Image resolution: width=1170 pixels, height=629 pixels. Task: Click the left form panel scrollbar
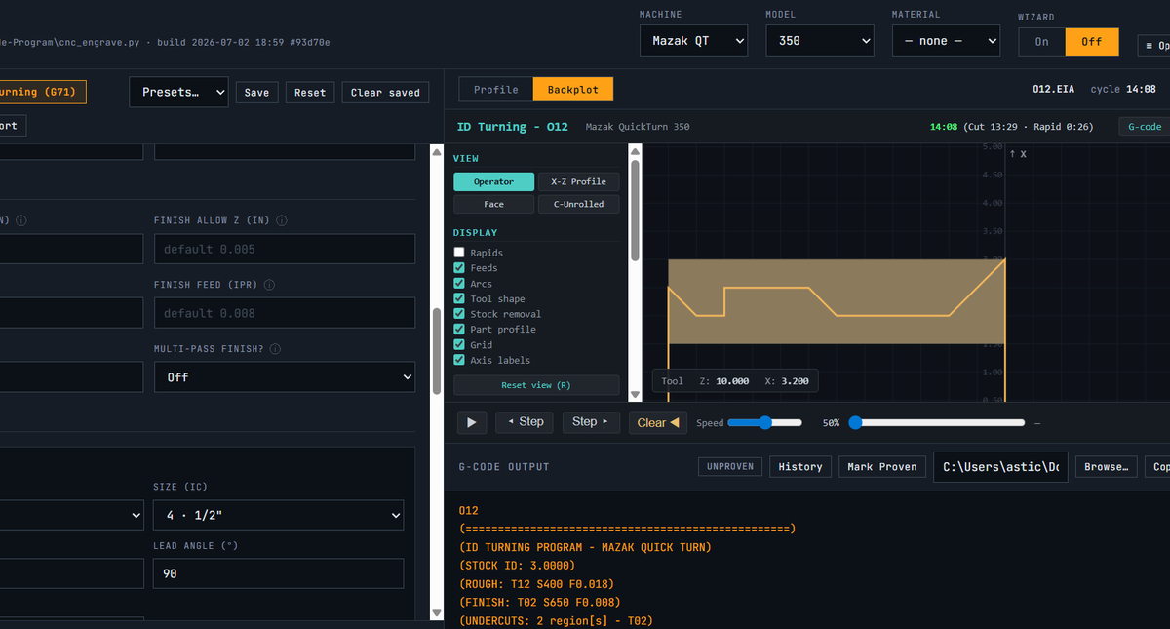click(x=437, y=351)
